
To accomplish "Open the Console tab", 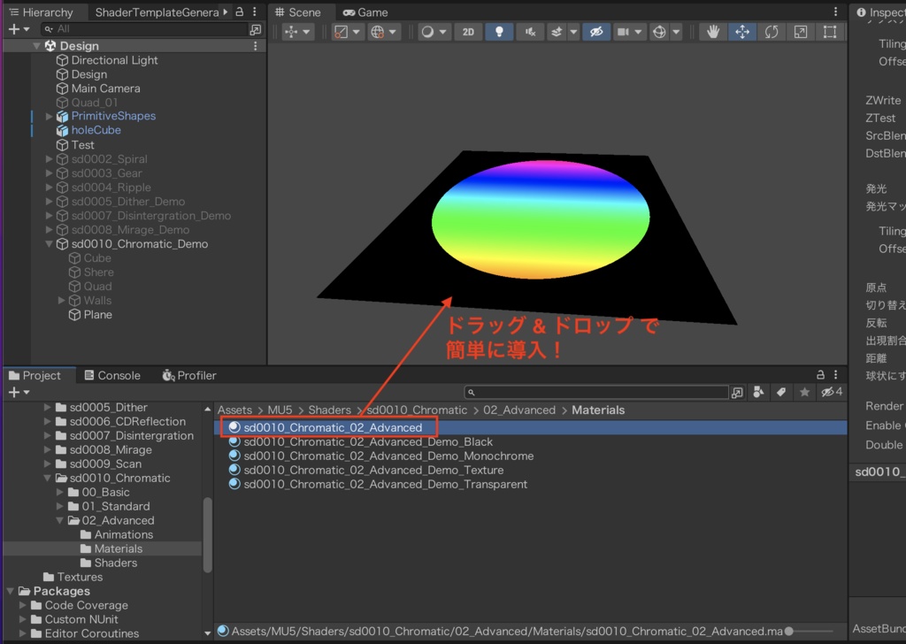I will [x=111, y=375].
